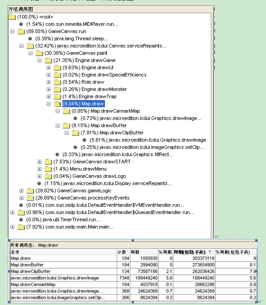Click the Engine.drawGame folder icon

click(48, 60)
